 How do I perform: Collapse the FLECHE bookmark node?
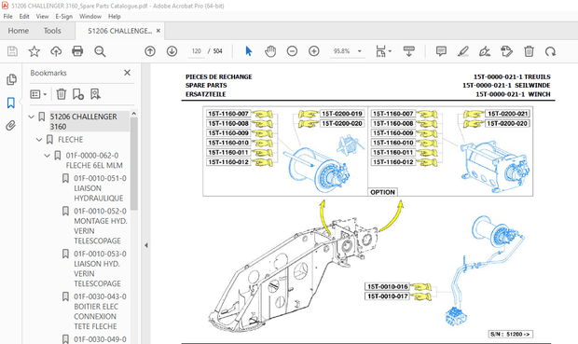click(39, 140)
